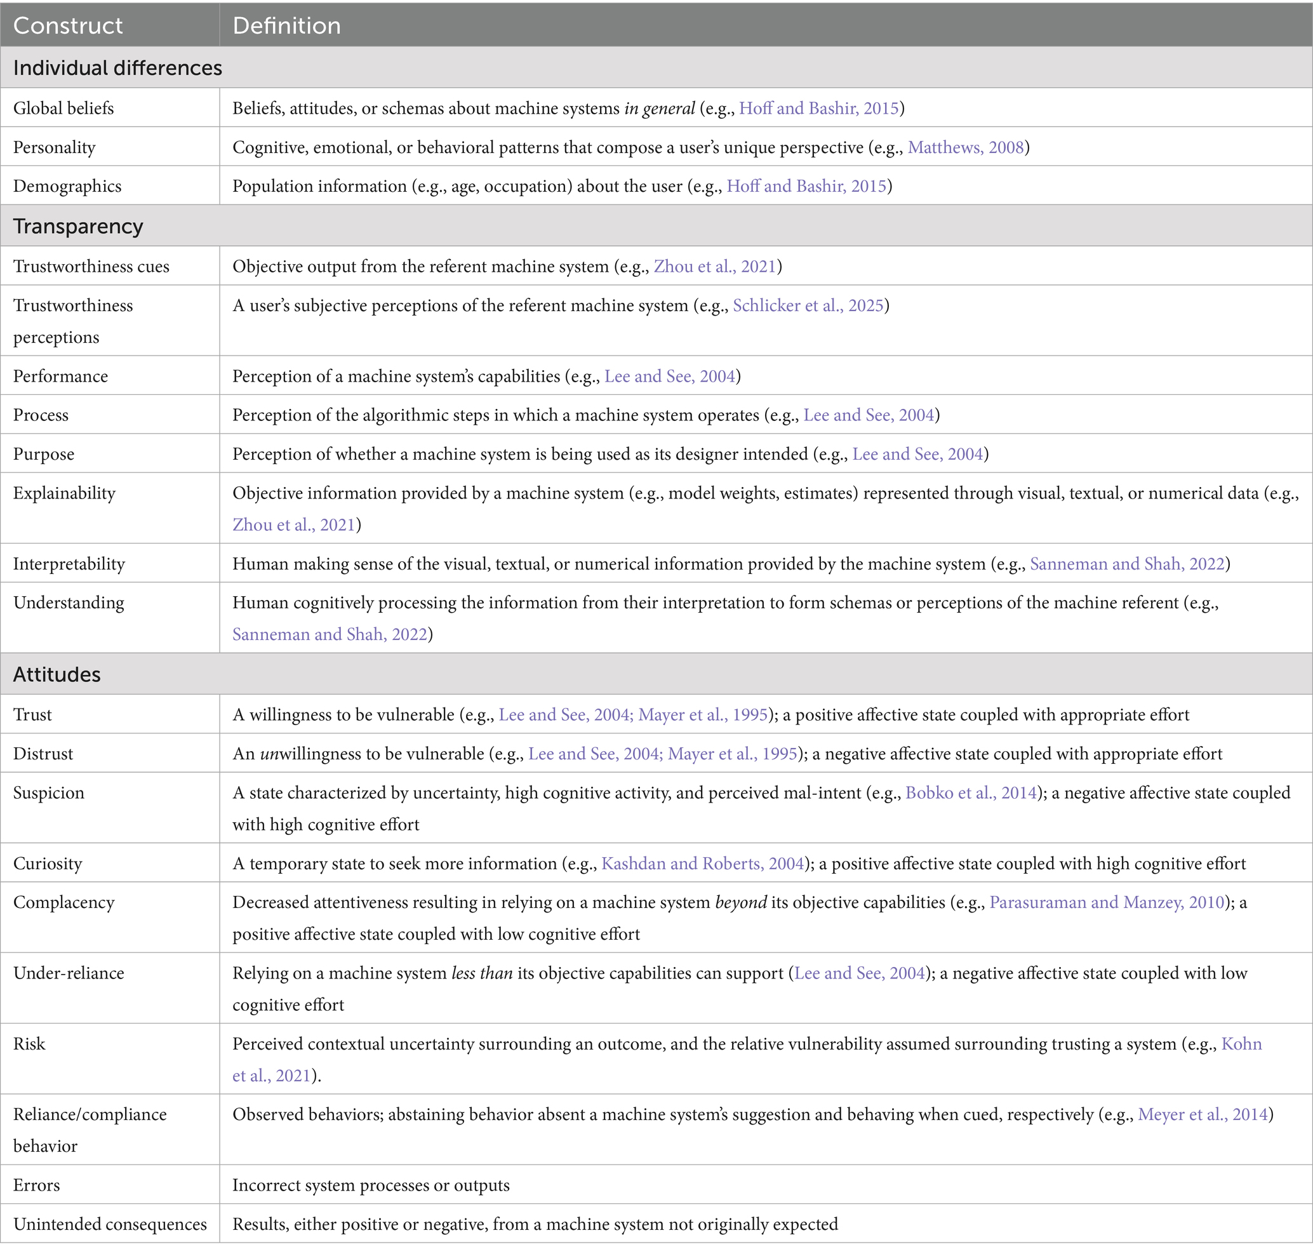Click Lee and See, 2004 in Performance row
The width and height of the screenshot is (1313, 1254).
669,377
